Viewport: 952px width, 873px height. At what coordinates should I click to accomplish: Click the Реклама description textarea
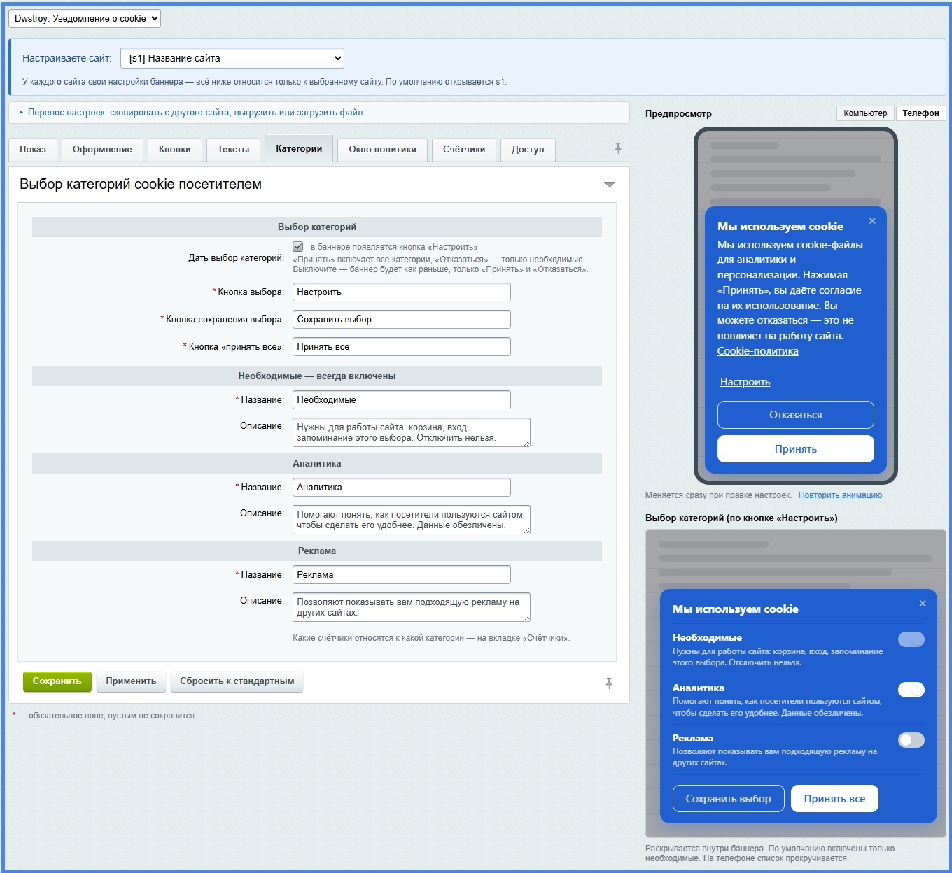412,607
